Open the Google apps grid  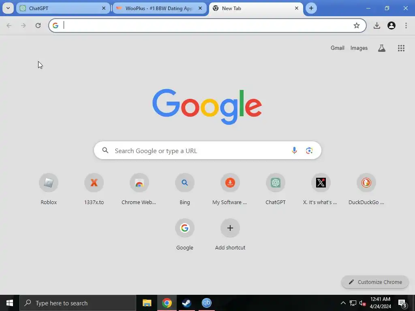(x=401, y=48)
